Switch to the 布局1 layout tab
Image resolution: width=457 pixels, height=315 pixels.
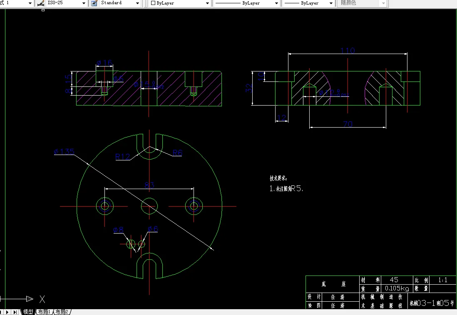click(x=44, y=312)
